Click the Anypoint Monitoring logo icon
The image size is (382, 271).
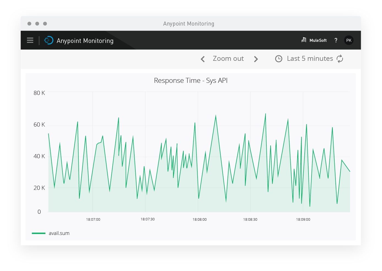[x=49, y=40]
